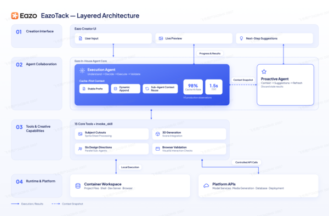Click the Execution / Results legend entry
Screen dimensions: 329x216
tap(27, 204)
